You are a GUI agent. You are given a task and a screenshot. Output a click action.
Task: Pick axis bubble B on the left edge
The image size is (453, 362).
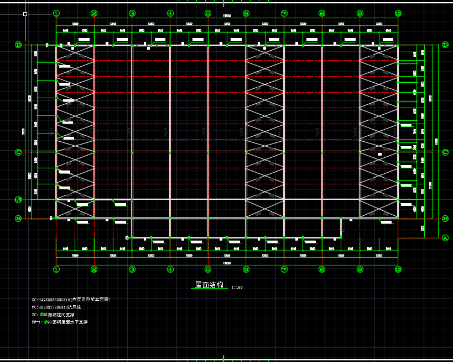point(18,219)
